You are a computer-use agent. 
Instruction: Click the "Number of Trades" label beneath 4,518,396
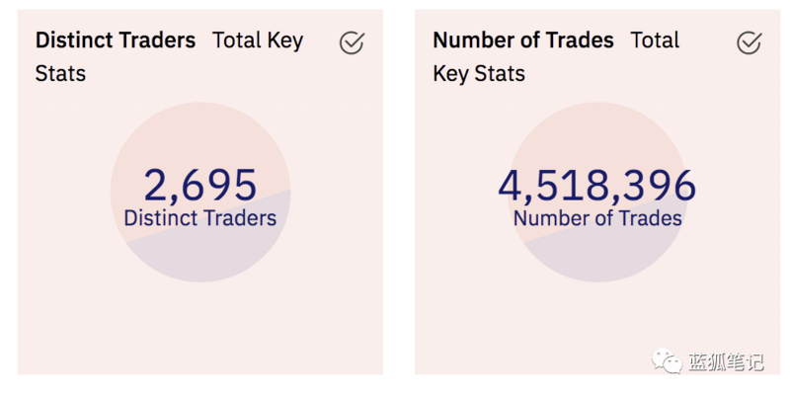pos(597,218)
